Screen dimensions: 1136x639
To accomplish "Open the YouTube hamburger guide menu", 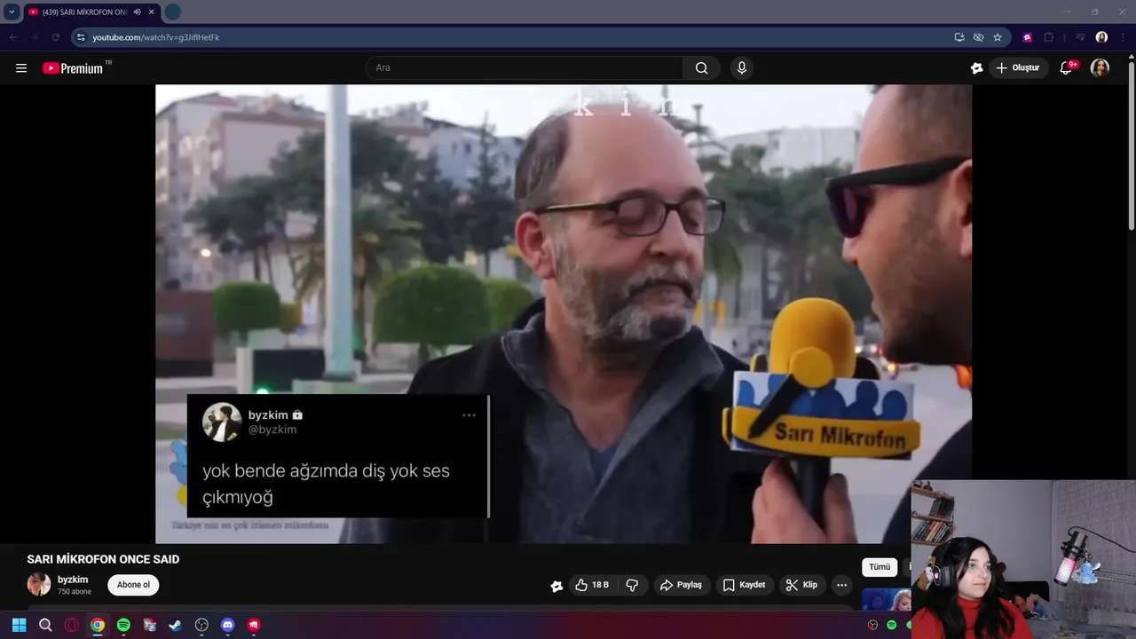I will coord(21,68).
